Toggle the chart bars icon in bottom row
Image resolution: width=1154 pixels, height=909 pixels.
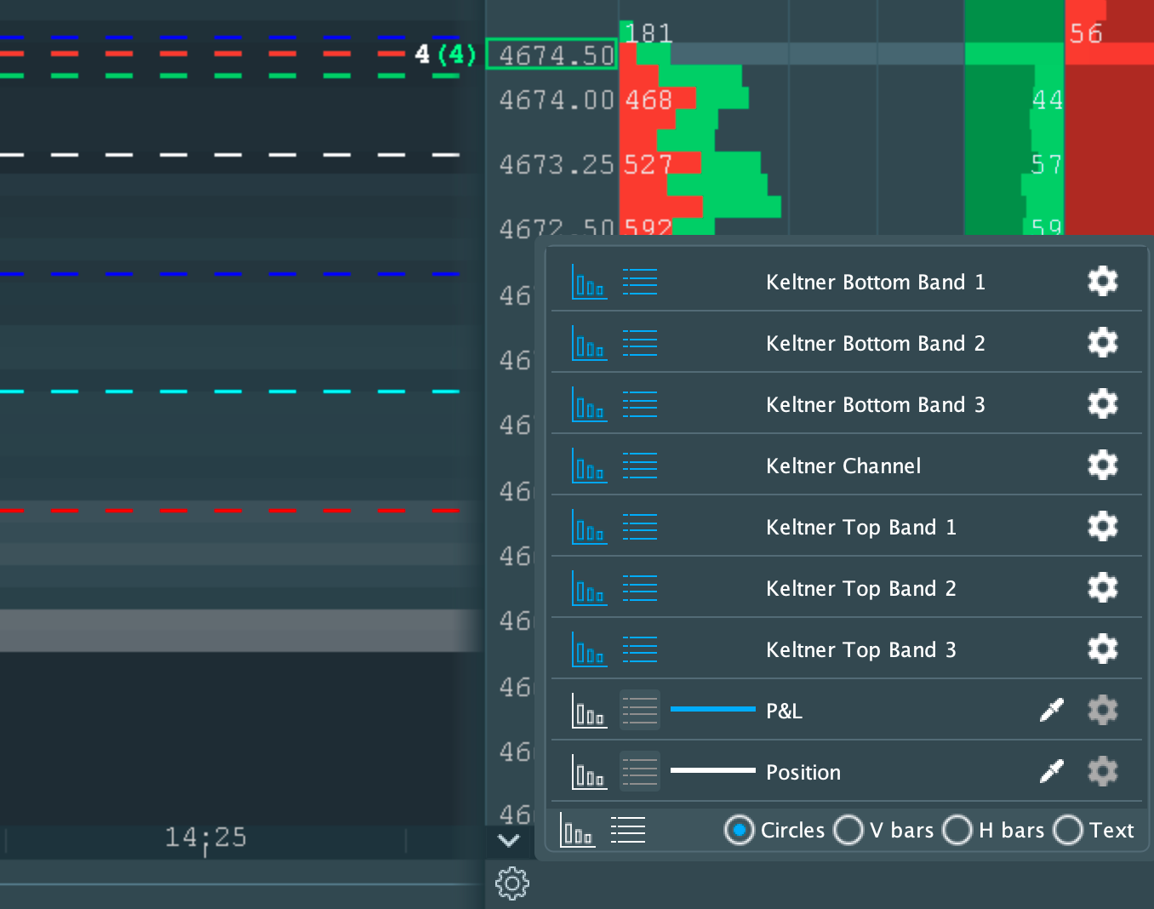coord(577,830)
